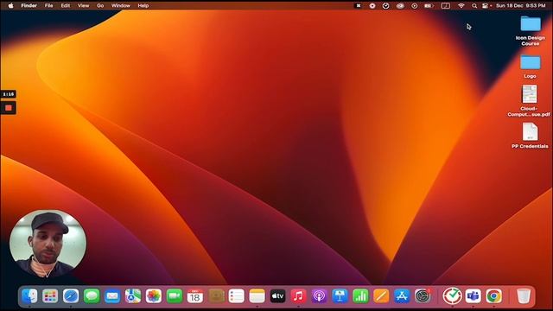Open the Window menu
This screenshot has width=553, height=311.
tap(121, 6)
